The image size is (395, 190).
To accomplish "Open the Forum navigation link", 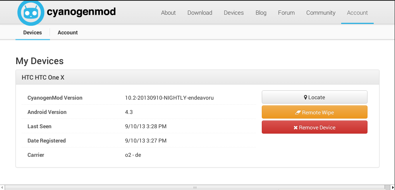I will point(286,13).
